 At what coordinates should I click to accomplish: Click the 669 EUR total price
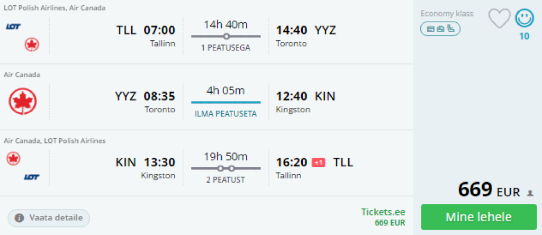(490, 191)
